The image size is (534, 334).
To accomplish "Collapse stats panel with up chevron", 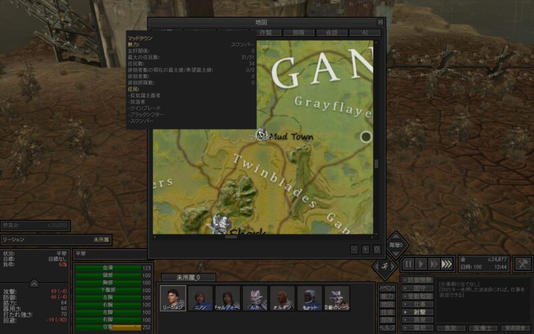I will point(34,283).
